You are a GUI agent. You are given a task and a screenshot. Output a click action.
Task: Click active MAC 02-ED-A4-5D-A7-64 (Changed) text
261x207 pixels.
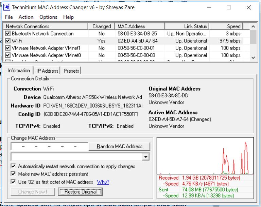point(179,119)
